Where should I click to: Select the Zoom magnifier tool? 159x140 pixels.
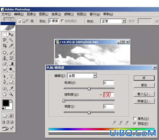[x=11, y=94]
